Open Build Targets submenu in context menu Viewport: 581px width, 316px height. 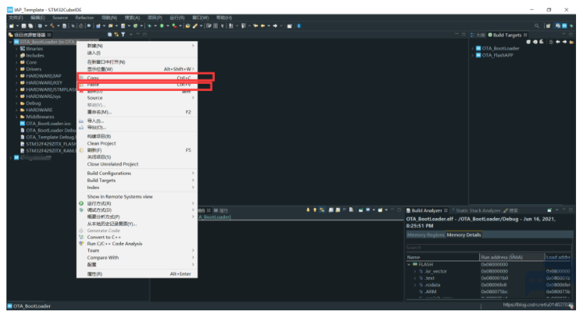[137, 180]
